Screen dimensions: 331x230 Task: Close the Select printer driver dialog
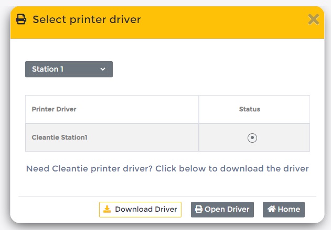click(314, 19)
